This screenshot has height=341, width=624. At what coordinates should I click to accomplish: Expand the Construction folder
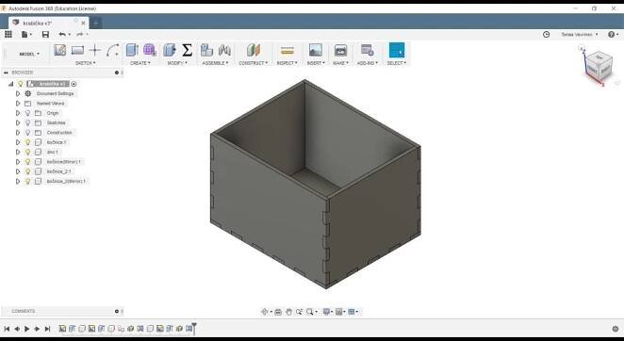coord(18,133)
